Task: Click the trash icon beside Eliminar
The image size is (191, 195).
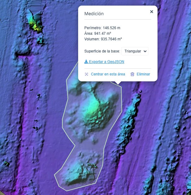Action: coord(132,74)
